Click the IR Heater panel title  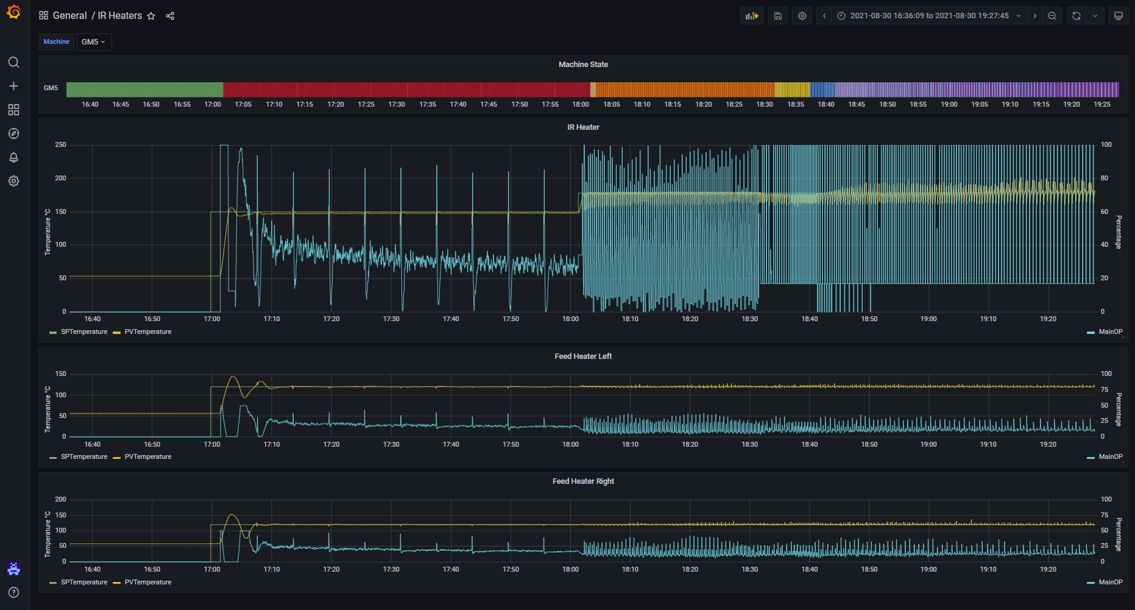[x=582, y=127]
